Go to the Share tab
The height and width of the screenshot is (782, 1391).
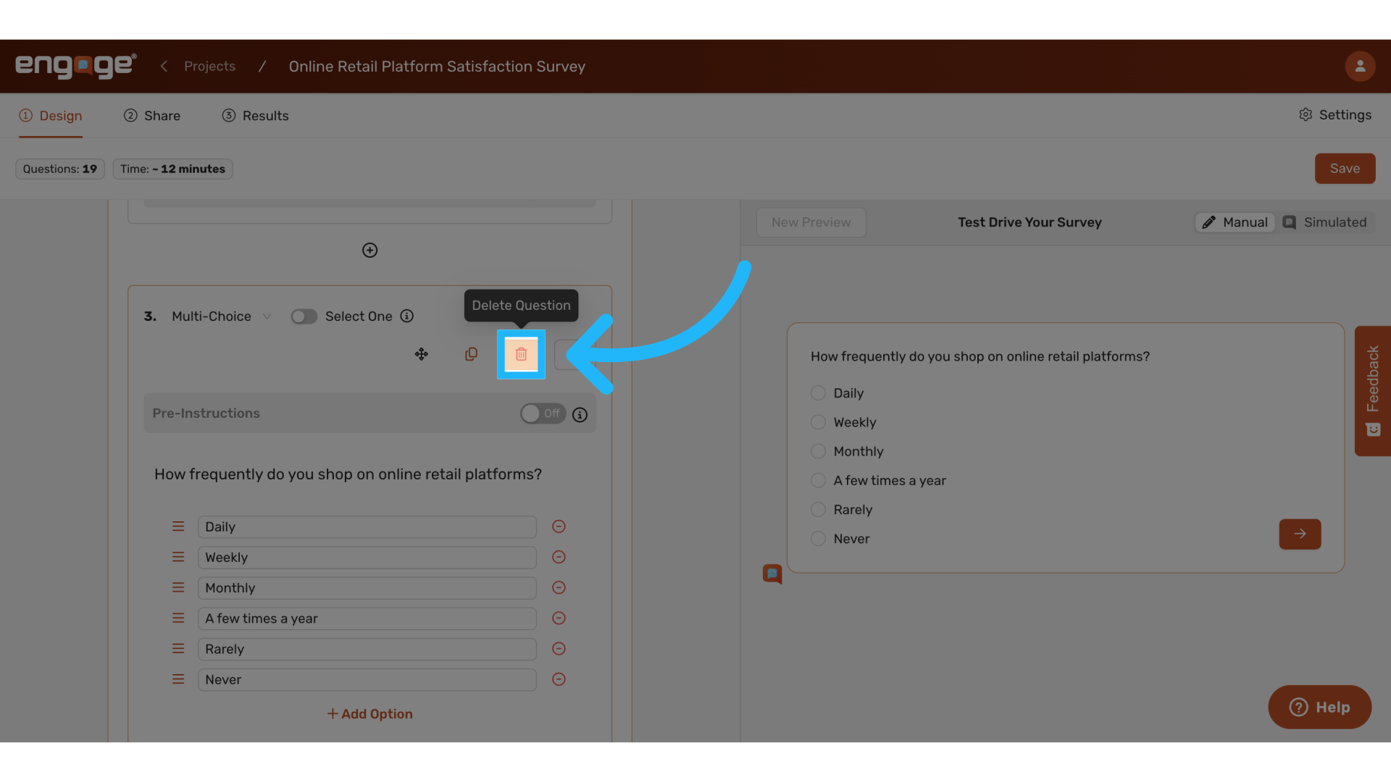pyautogui.click(x=152, y=116)
